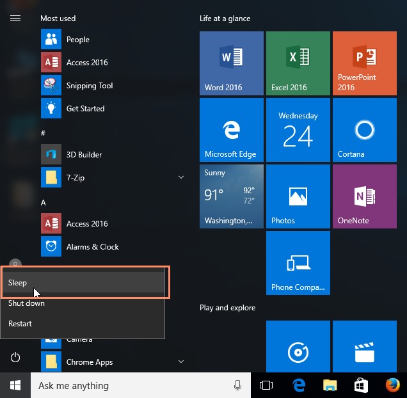Open the Cortana tile

[365, 130]
